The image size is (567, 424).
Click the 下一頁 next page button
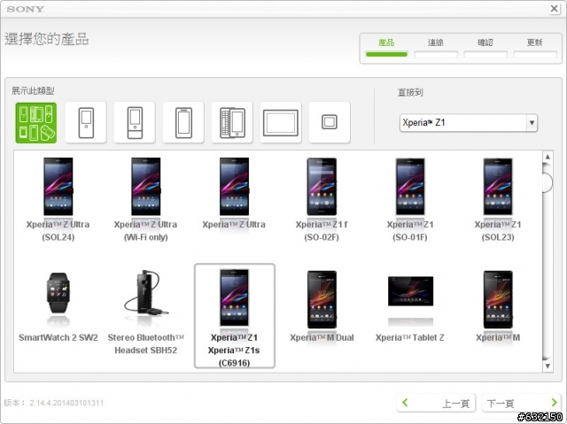pyautogui.click(x=522, y=403)
